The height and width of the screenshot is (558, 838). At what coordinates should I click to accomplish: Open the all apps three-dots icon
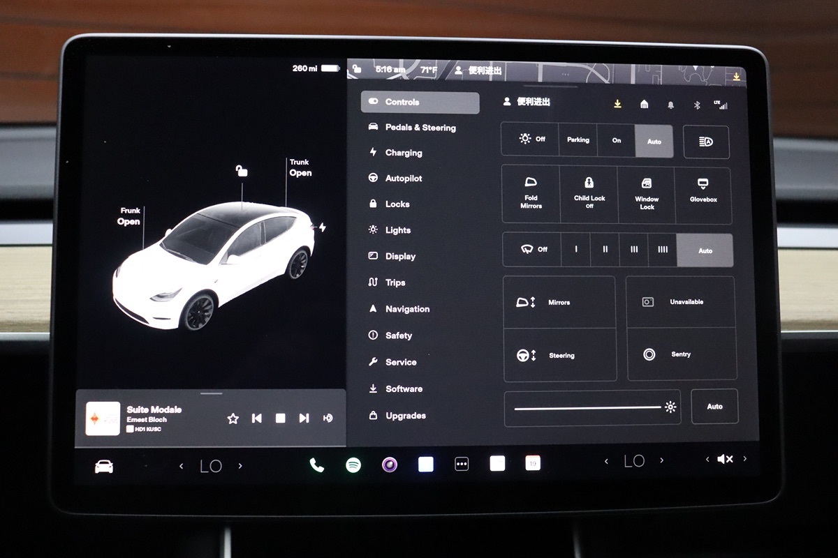tap(462, 465)
